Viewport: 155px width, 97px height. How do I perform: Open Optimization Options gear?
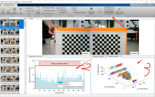(x=91, y=11)
